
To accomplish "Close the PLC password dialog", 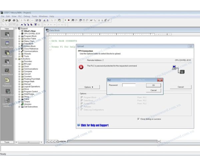I will pyautogui.click(x=160, y=80).
